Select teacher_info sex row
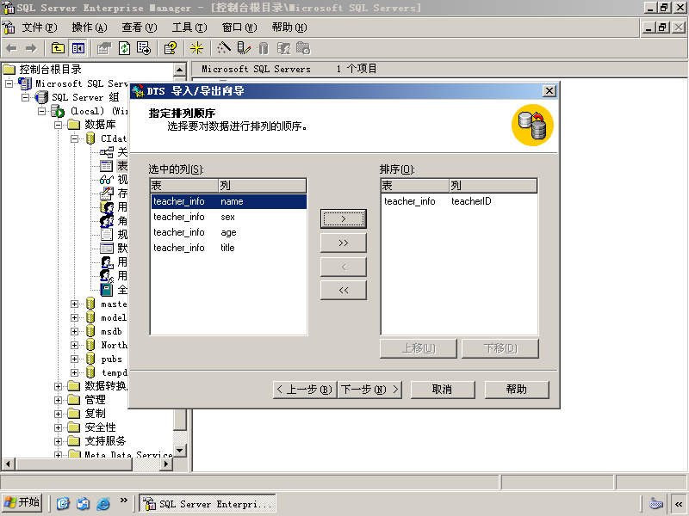689x516 pixels. coord(228,217)
